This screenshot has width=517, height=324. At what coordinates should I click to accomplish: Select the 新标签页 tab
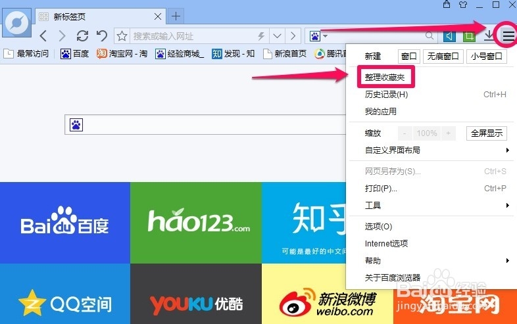(x=100, y=16)
